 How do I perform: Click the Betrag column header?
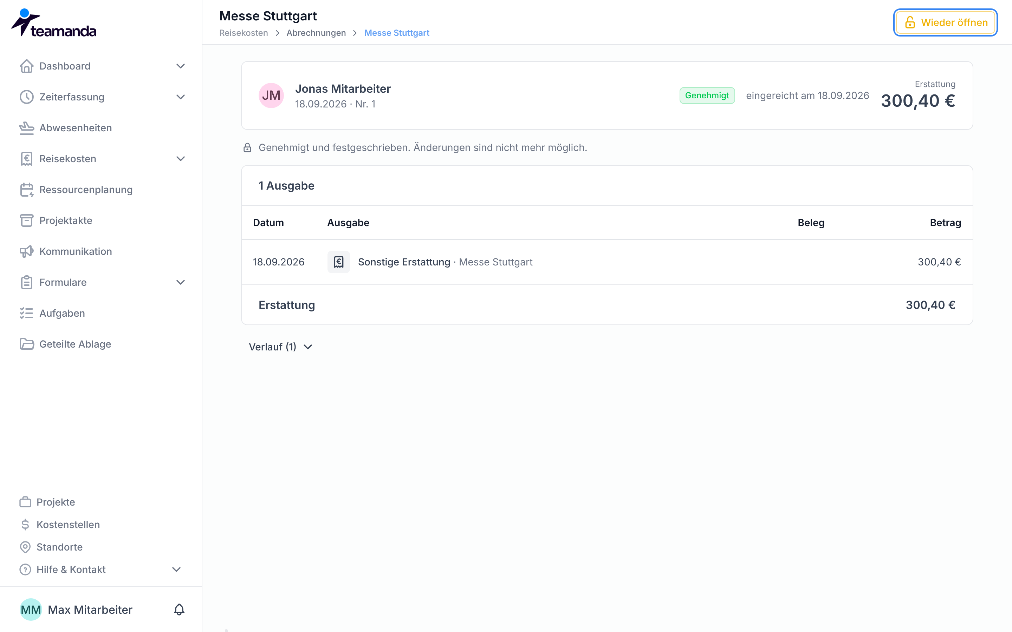click(945, 223)
